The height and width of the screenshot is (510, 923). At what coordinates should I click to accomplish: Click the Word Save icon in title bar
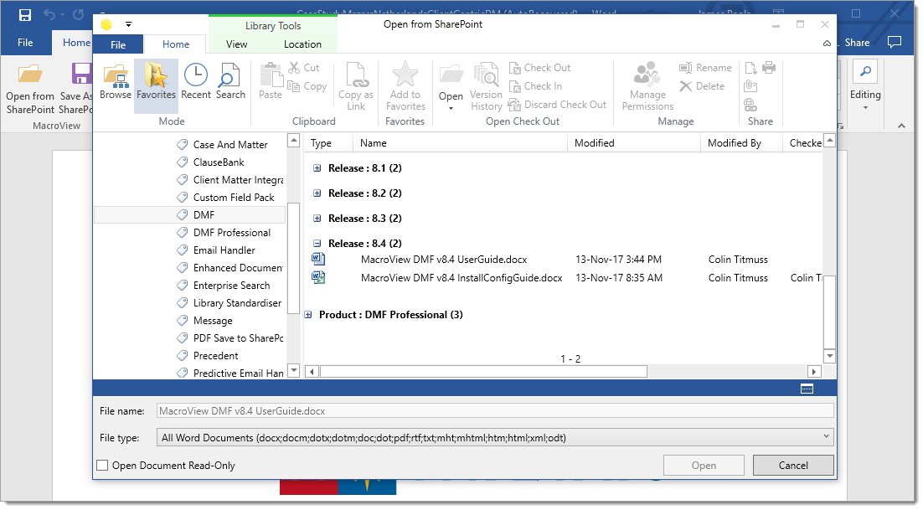click(x=25, y=15)
